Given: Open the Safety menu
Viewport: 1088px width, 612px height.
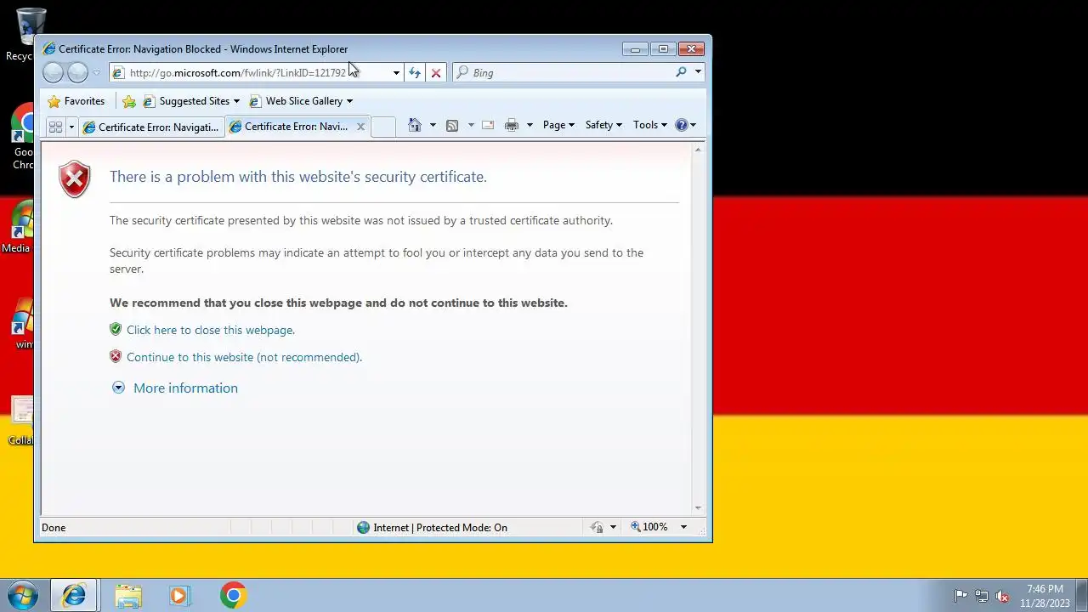Looking at the screenshot, I should point(603,125).
